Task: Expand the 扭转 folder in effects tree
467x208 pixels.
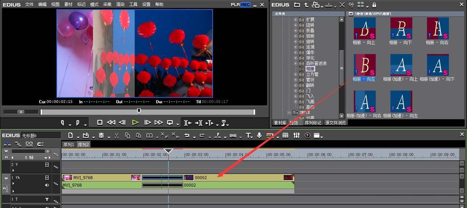Action: [296, 25]
